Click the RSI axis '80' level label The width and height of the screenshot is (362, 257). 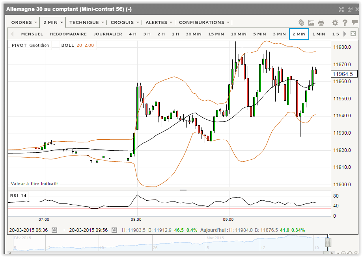click(336, 196)
